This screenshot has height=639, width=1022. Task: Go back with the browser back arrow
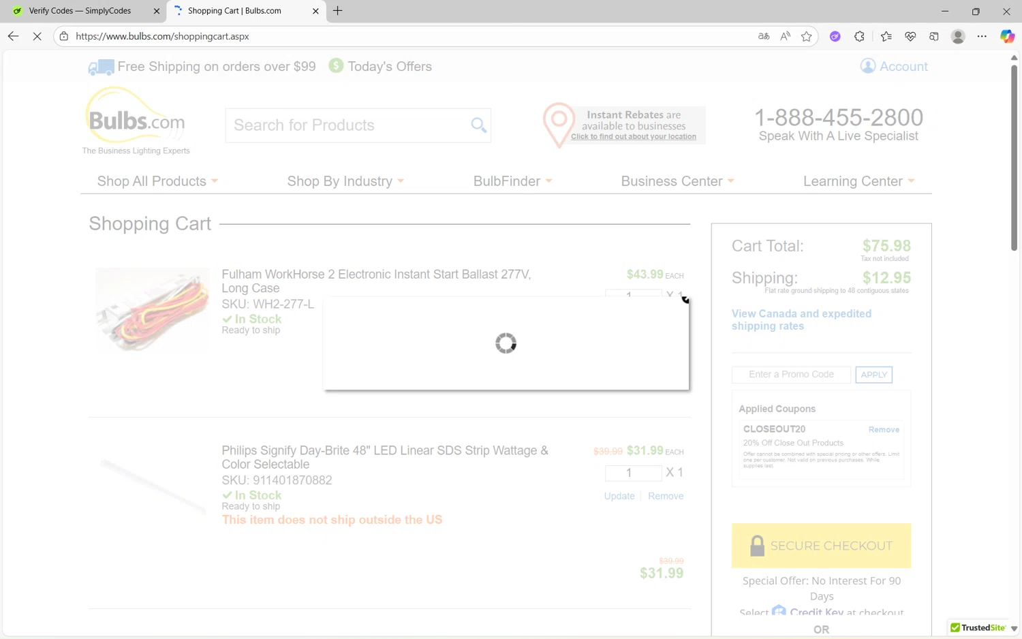coord(14,36)
